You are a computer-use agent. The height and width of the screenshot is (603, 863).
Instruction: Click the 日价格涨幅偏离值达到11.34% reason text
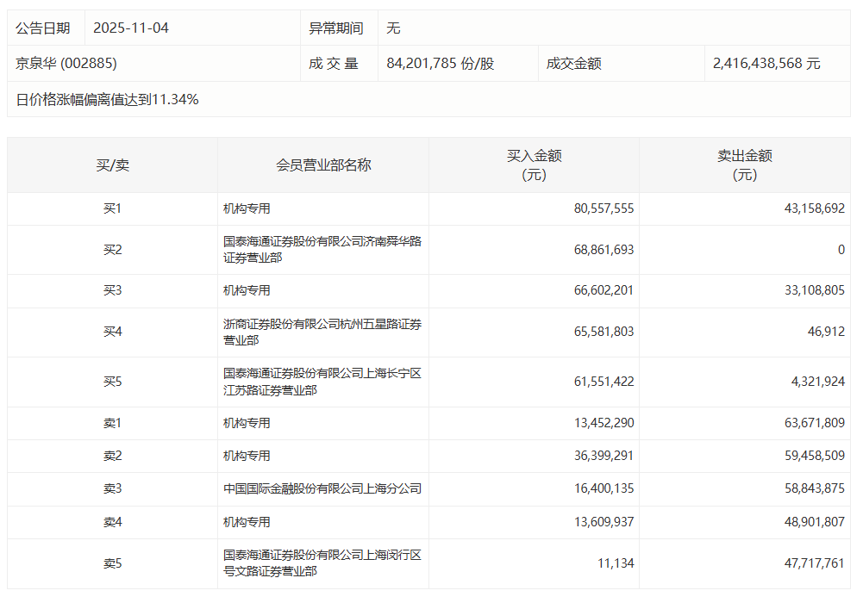pos(107,100)
